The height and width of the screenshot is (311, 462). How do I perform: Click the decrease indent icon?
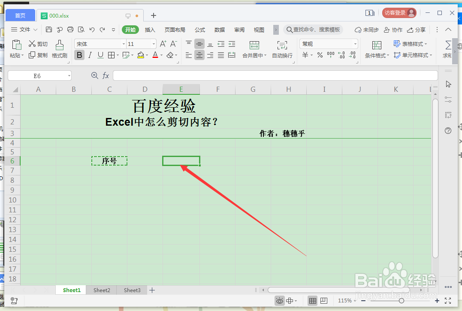click(221, 44)
